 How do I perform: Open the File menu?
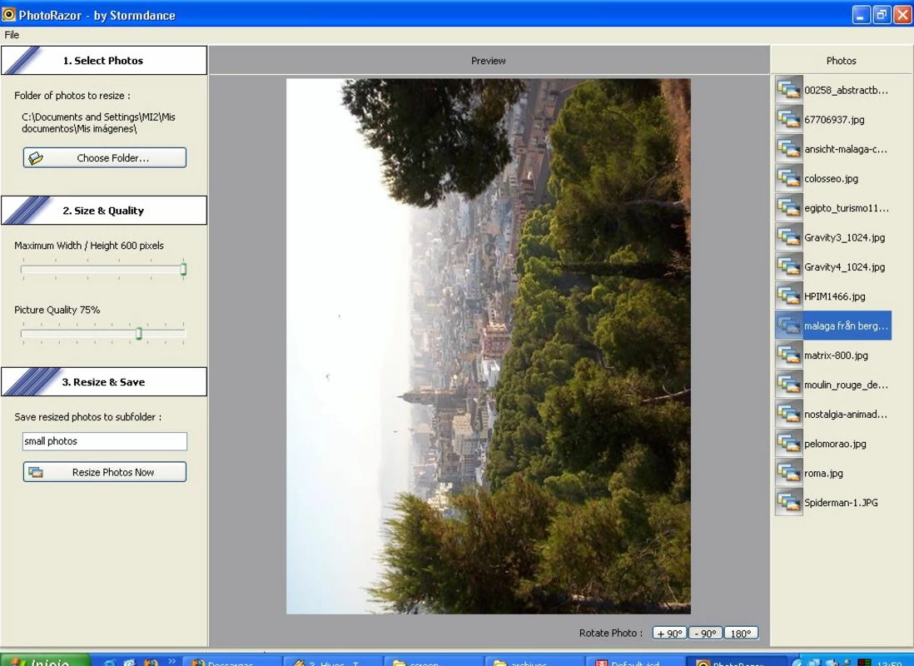click(x=12, y=35)
